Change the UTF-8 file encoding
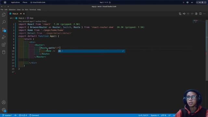The height and width of the screenshot is (117, 208). point(163,115)
